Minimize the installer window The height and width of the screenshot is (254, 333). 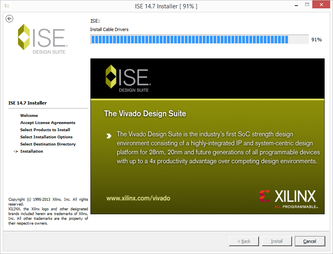click(x=296, y=5)
